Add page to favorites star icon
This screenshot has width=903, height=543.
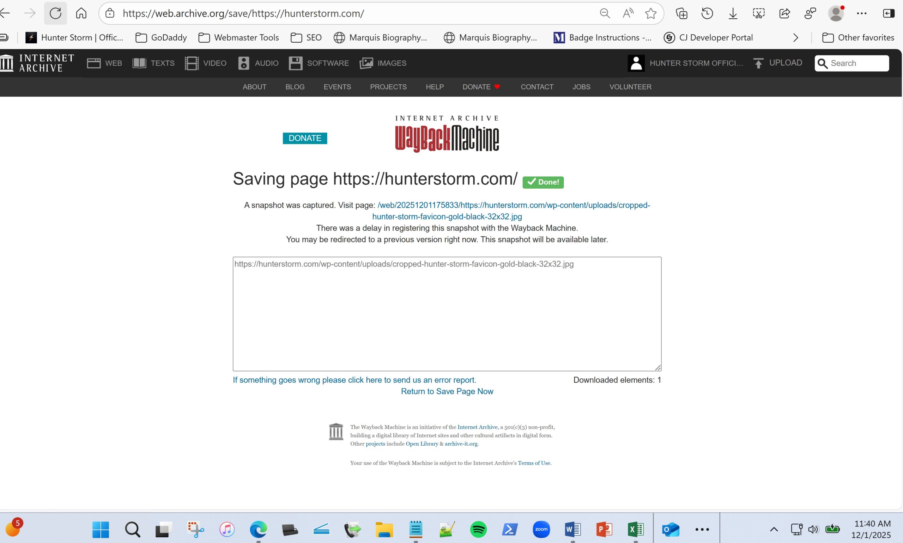650,13
